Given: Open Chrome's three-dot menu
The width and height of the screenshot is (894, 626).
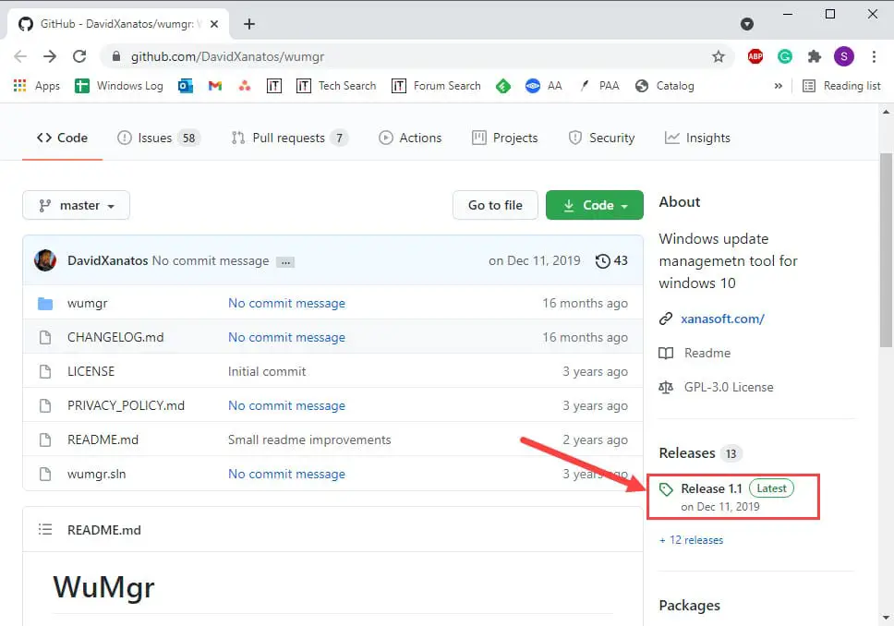Looking at the screenshot, I should point(874,56).
